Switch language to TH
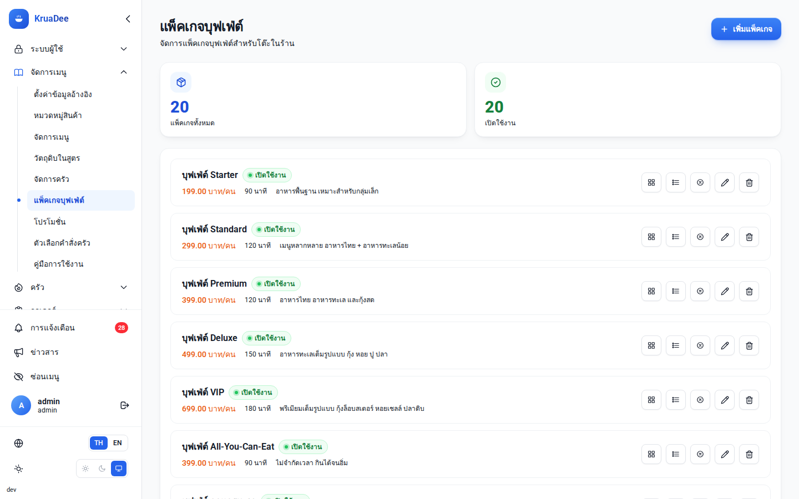 tap(99, 443)
